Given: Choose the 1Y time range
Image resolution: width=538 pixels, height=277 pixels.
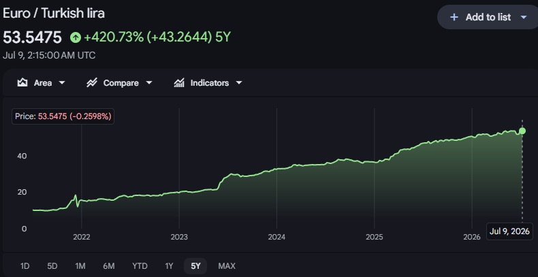Looking at the screenshot, I should [x=169, y=266].
